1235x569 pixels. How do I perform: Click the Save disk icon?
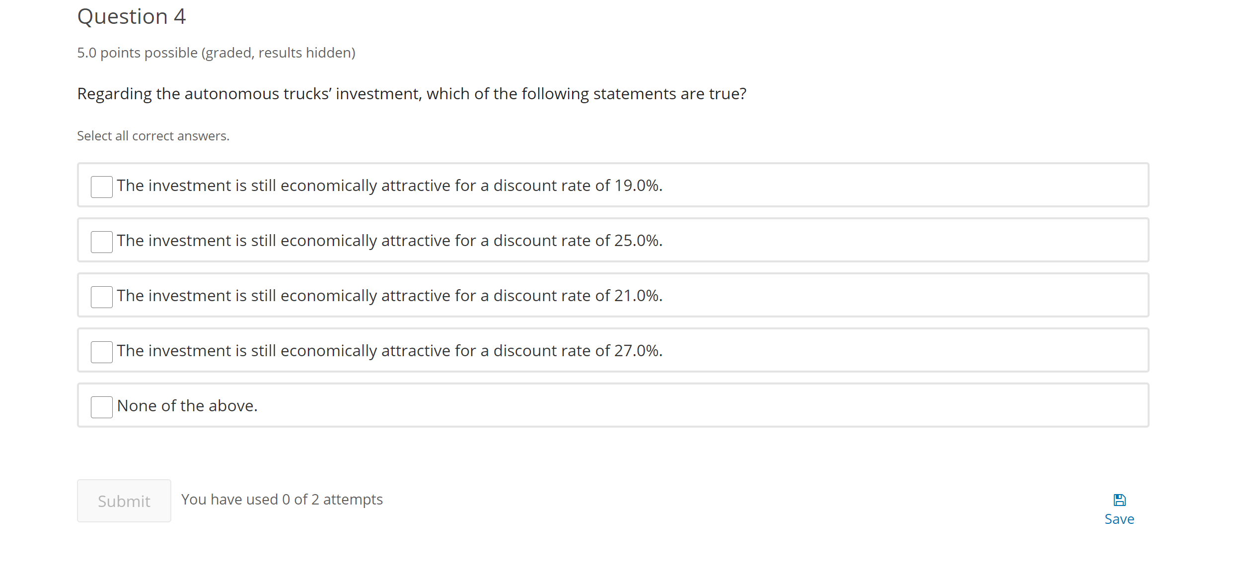(1119, 499)
